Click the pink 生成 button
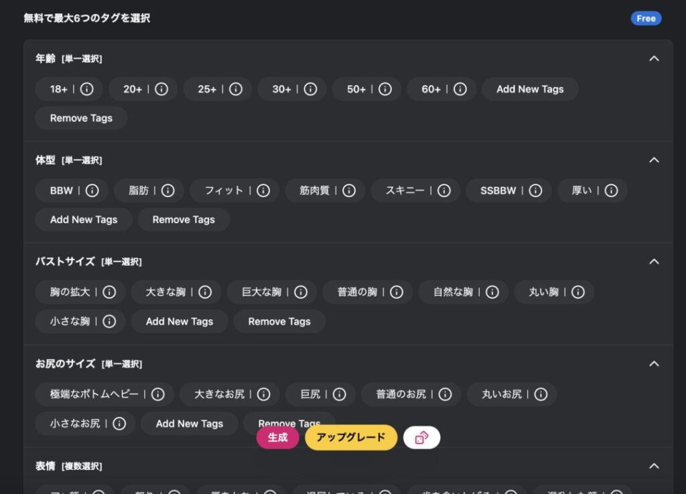Image resolution: width=686 pixels, height=494 pixels. (277, 438)
